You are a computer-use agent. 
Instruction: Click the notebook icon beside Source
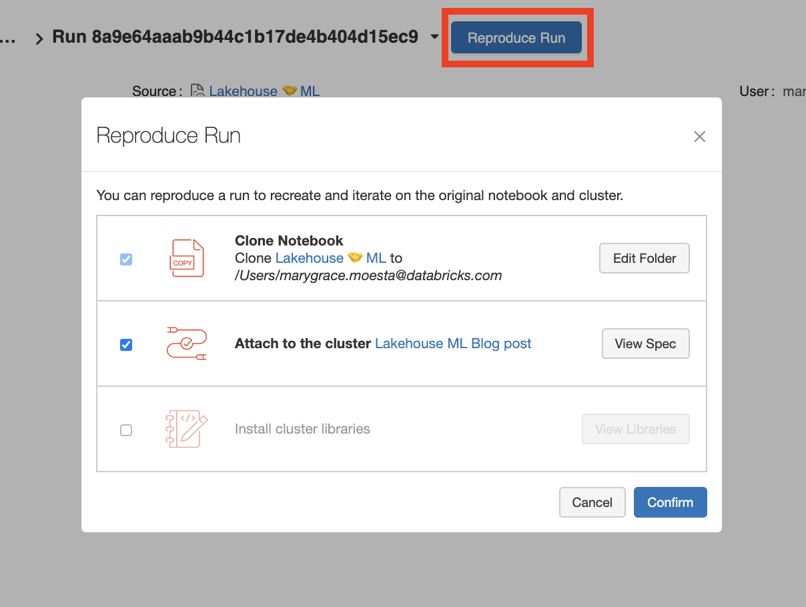coord(197,91)
